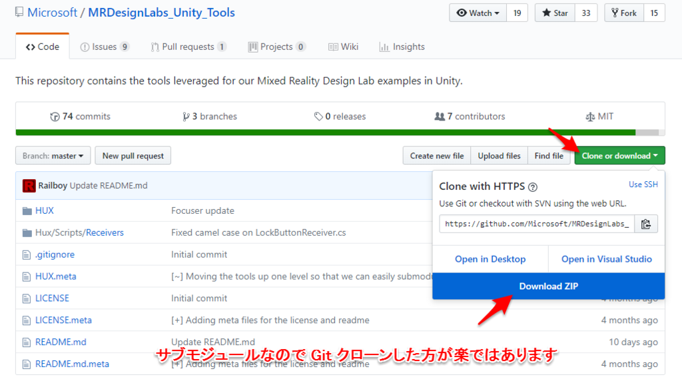Click the repository book icon beside Microsoft
This screenshot has width=682, height=381.
pyautogui.click(x=19, y=12)
